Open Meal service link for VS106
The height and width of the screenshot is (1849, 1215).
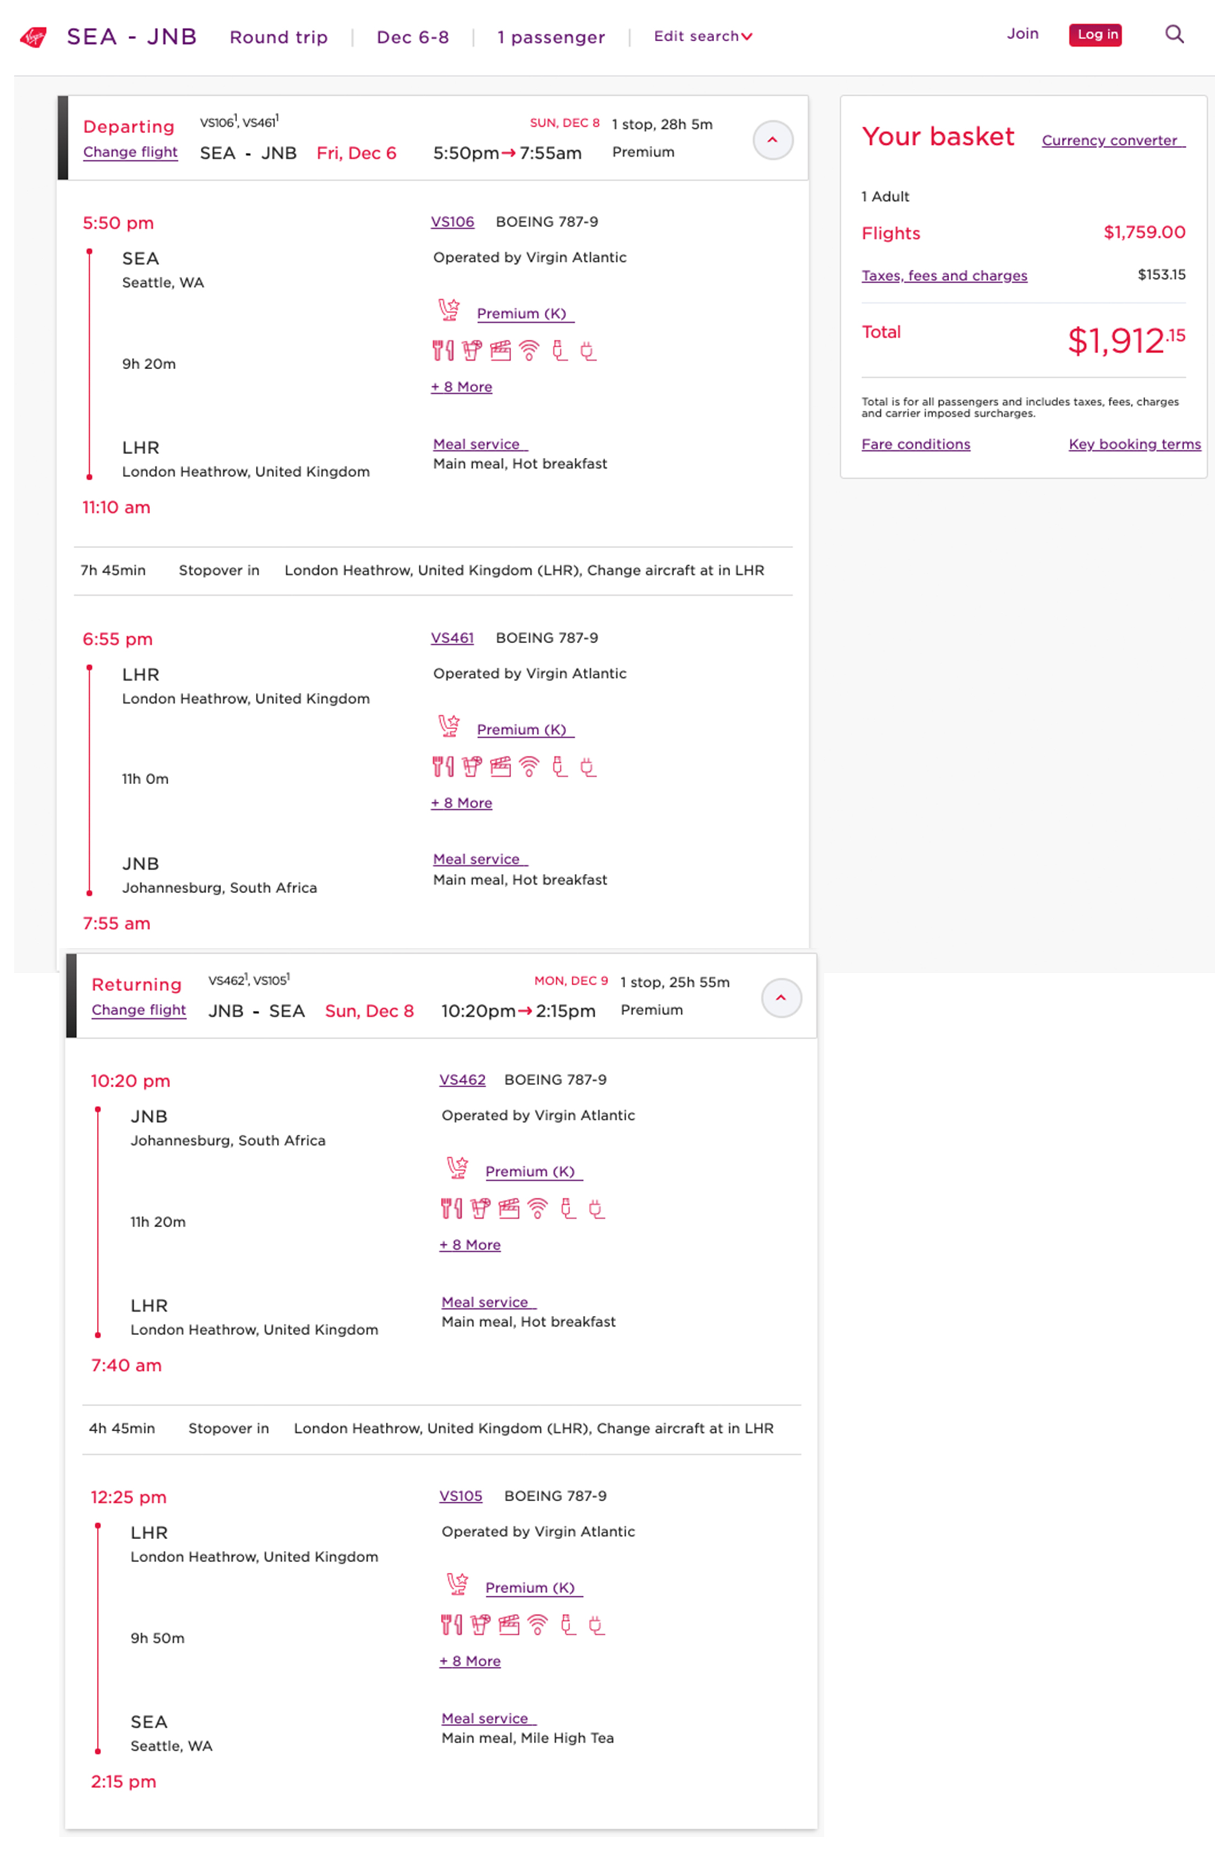coord(480,445)
